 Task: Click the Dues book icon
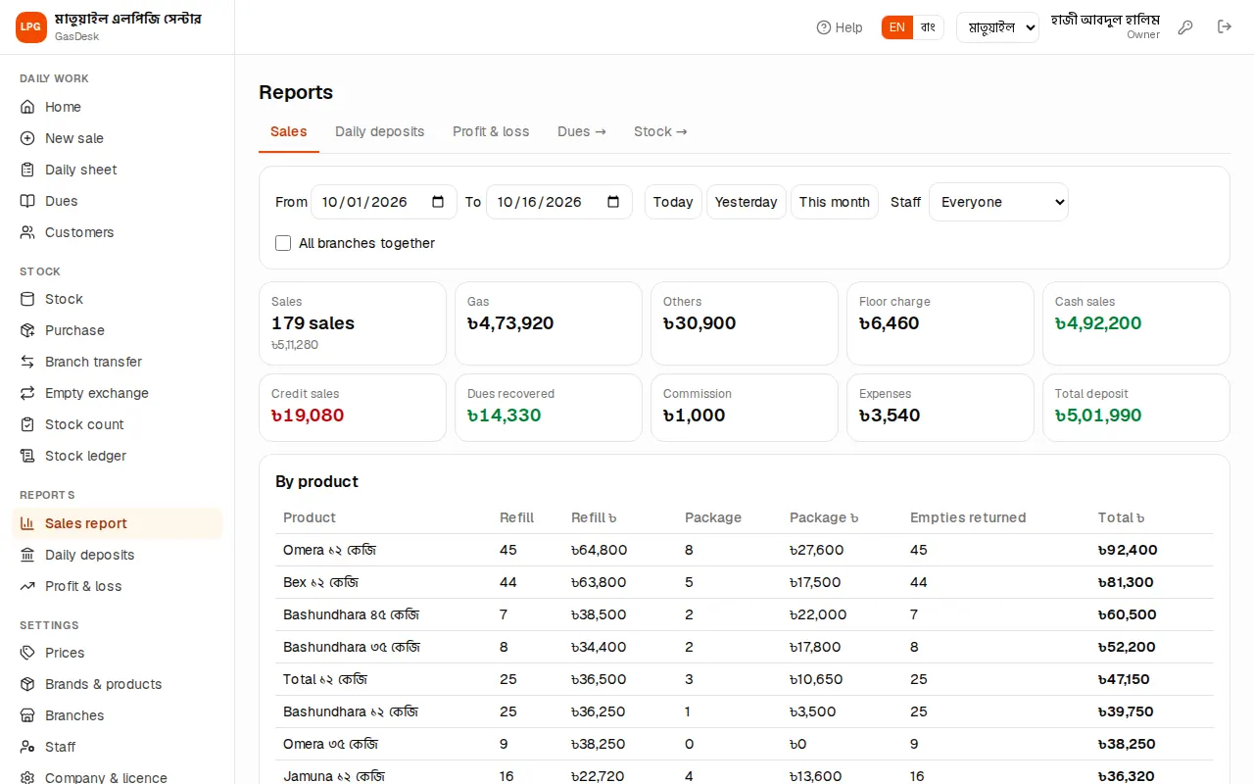[27, 201]
